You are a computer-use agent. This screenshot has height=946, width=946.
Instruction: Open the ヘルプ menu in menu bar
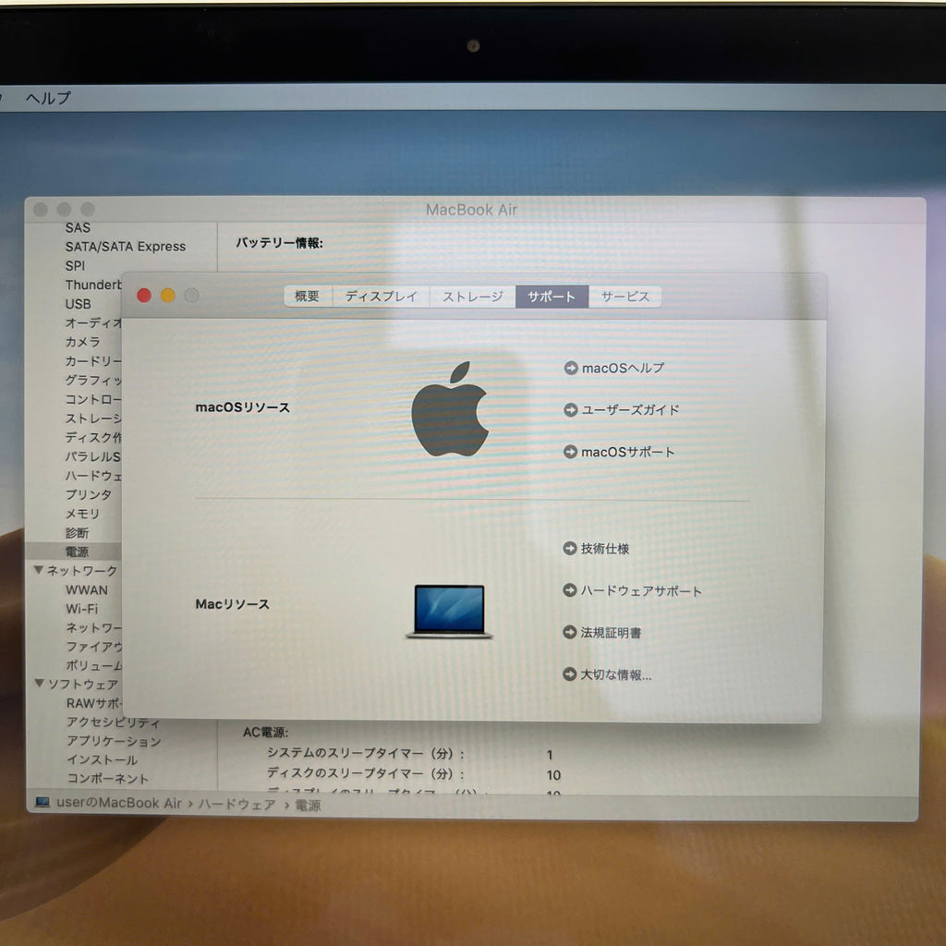[48, 97]
